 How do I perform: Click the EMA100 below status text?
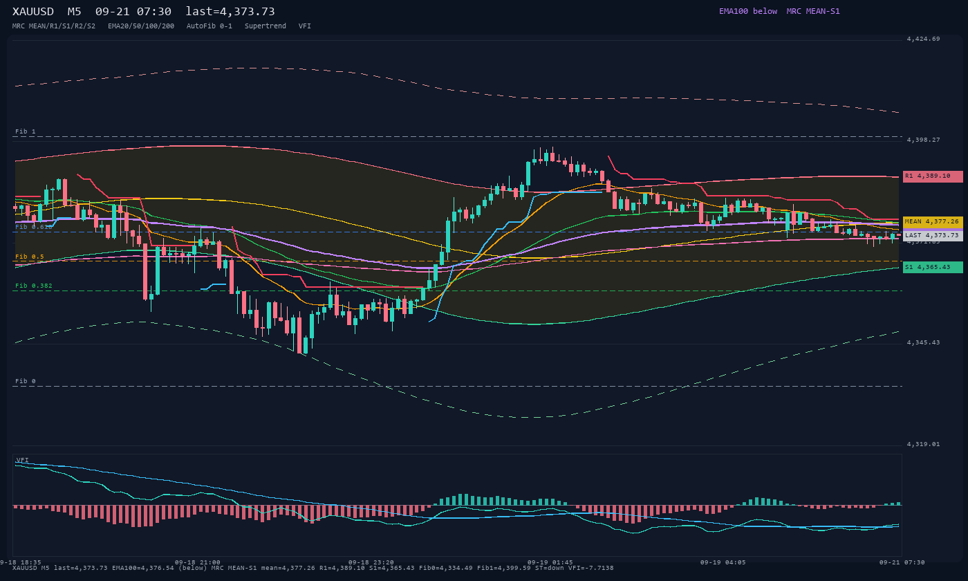(748, 11)
